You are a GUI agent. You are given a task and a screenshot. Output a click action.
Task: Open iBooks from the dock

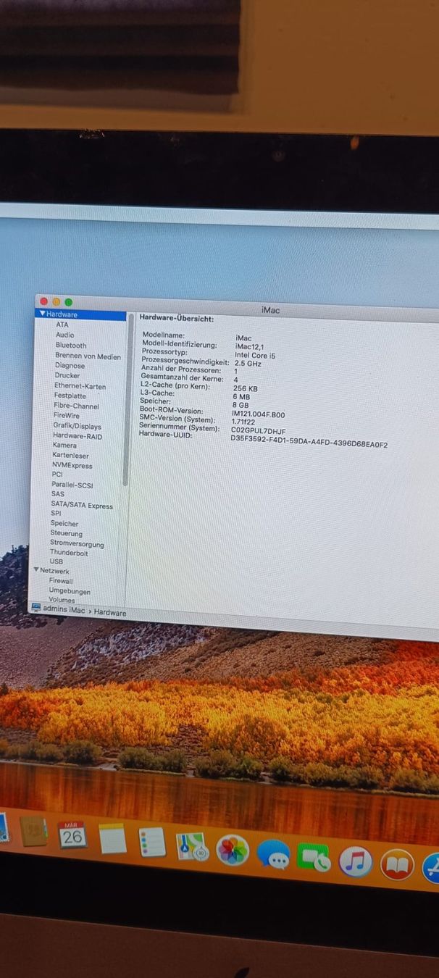point(397,865)
